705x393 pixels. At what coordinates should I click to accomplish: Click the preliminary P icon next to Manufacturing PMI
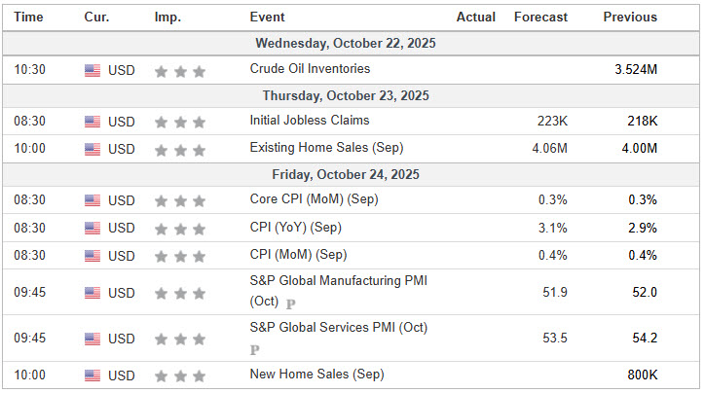click(x=290, y=304)
